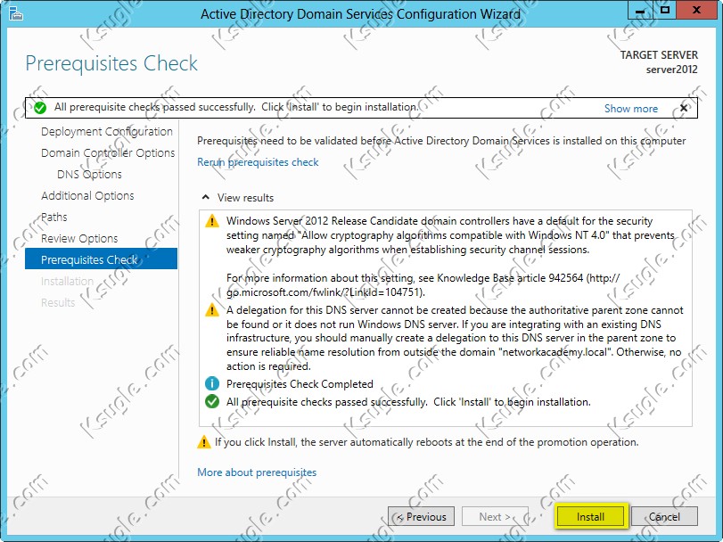Open Additional Options step
723x542 pixels.
tap(87, 196)
